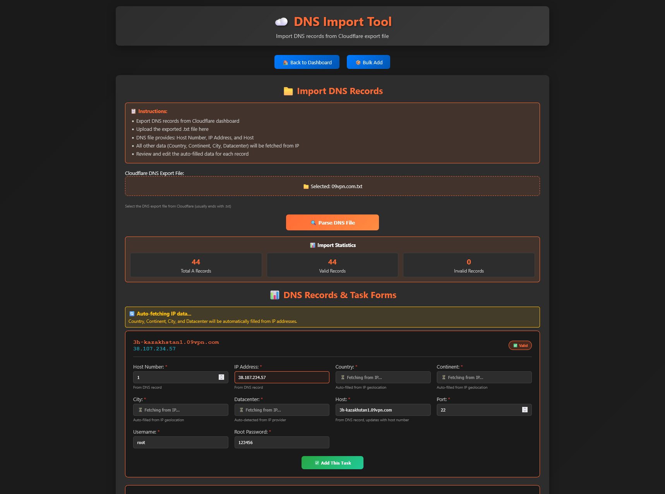This screenshot has width=665, height=494.
Task: Adjust the Port stepper arrows
Action: pos(524,410)
